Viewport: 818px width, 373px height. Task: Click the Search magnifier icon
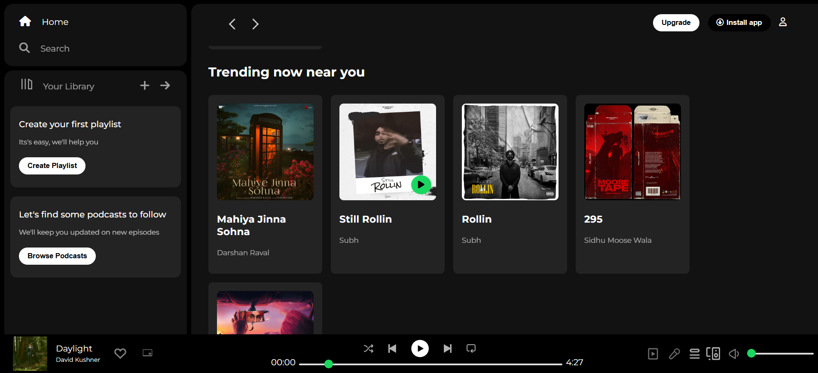point(24,48)
